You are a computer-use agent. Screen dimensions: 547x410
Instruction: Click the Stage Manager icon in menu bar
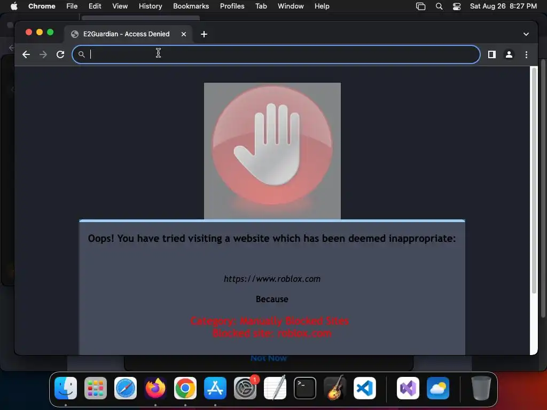(421, 6)
